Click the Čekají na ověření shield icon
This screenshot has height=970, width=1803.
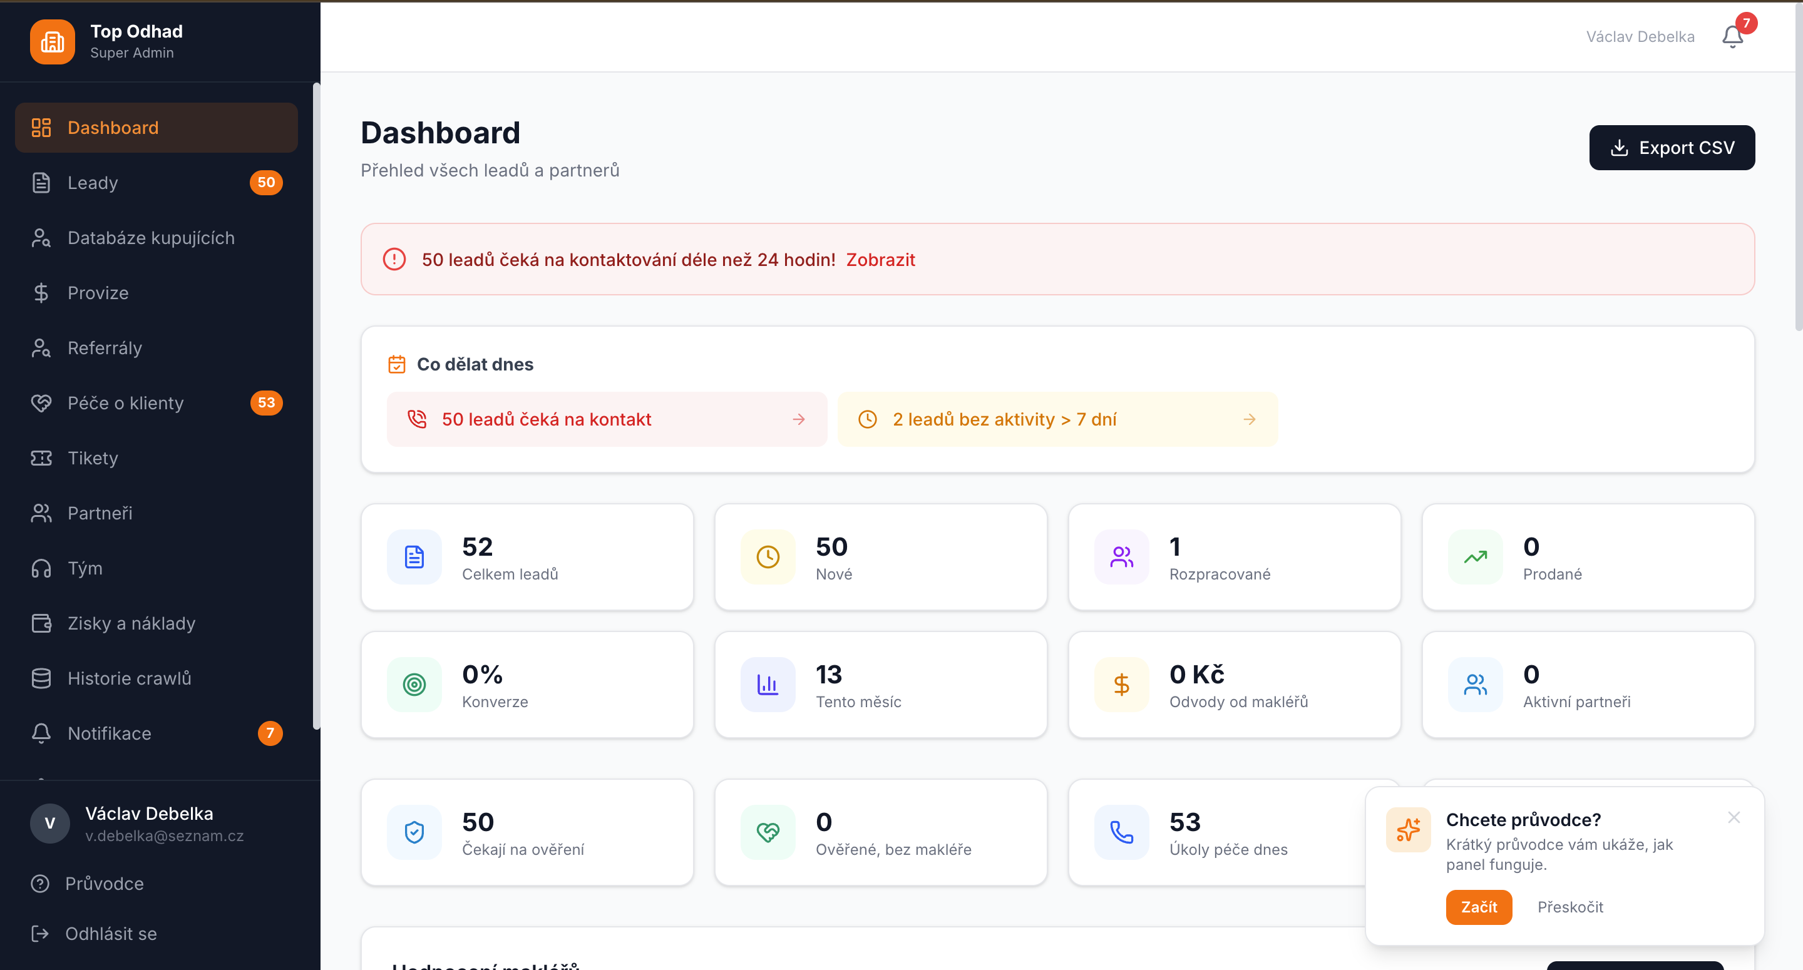click(414, 832)
